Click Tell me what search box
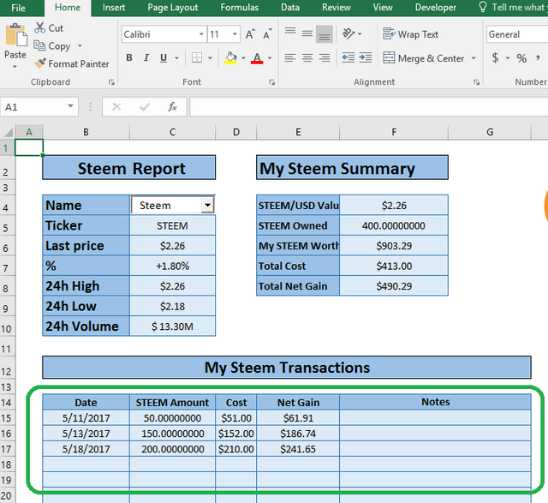548x503 pixels. tap(512, 7)
